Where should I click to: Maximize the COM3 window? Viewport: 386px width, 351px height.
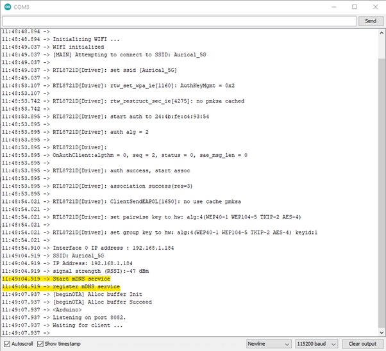pos(355,7)
